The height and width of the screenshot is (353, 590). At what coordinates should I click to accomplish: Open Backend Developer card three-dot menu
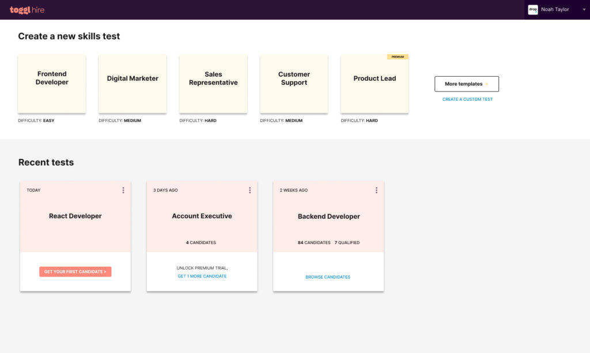pos(376,190)
